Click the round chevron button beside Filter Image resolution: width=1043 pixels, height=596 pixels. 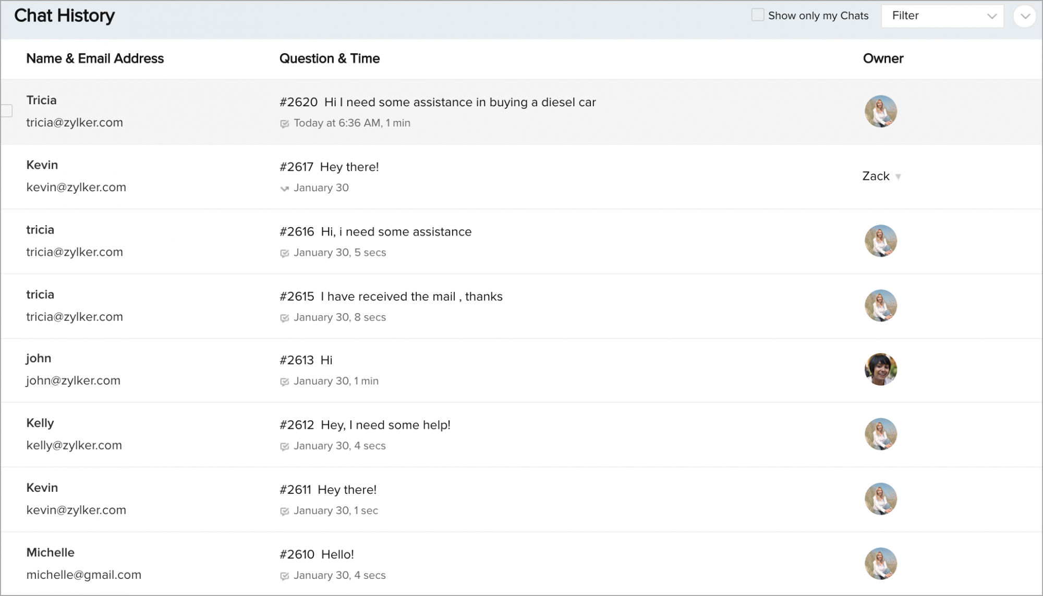tap(1024, 16)
